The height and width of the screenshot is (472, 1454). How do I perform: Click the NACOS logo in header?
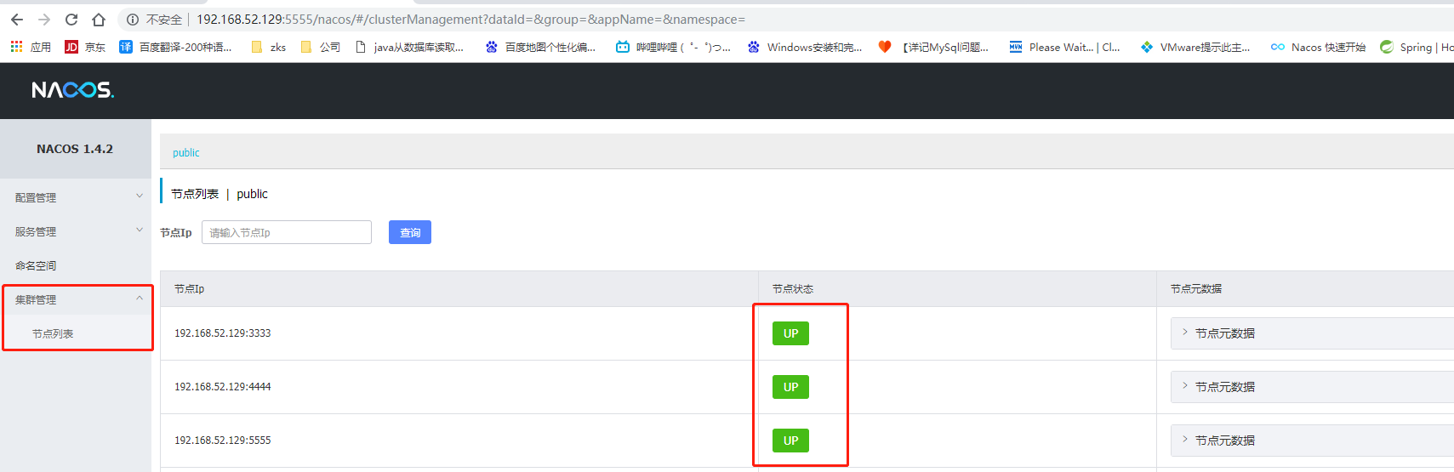72,90
